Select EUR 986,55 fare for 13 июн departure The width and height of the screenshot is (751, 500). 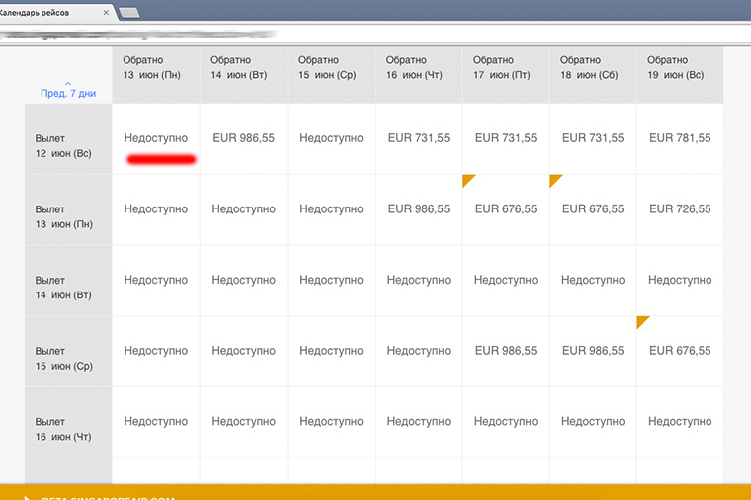419,209
